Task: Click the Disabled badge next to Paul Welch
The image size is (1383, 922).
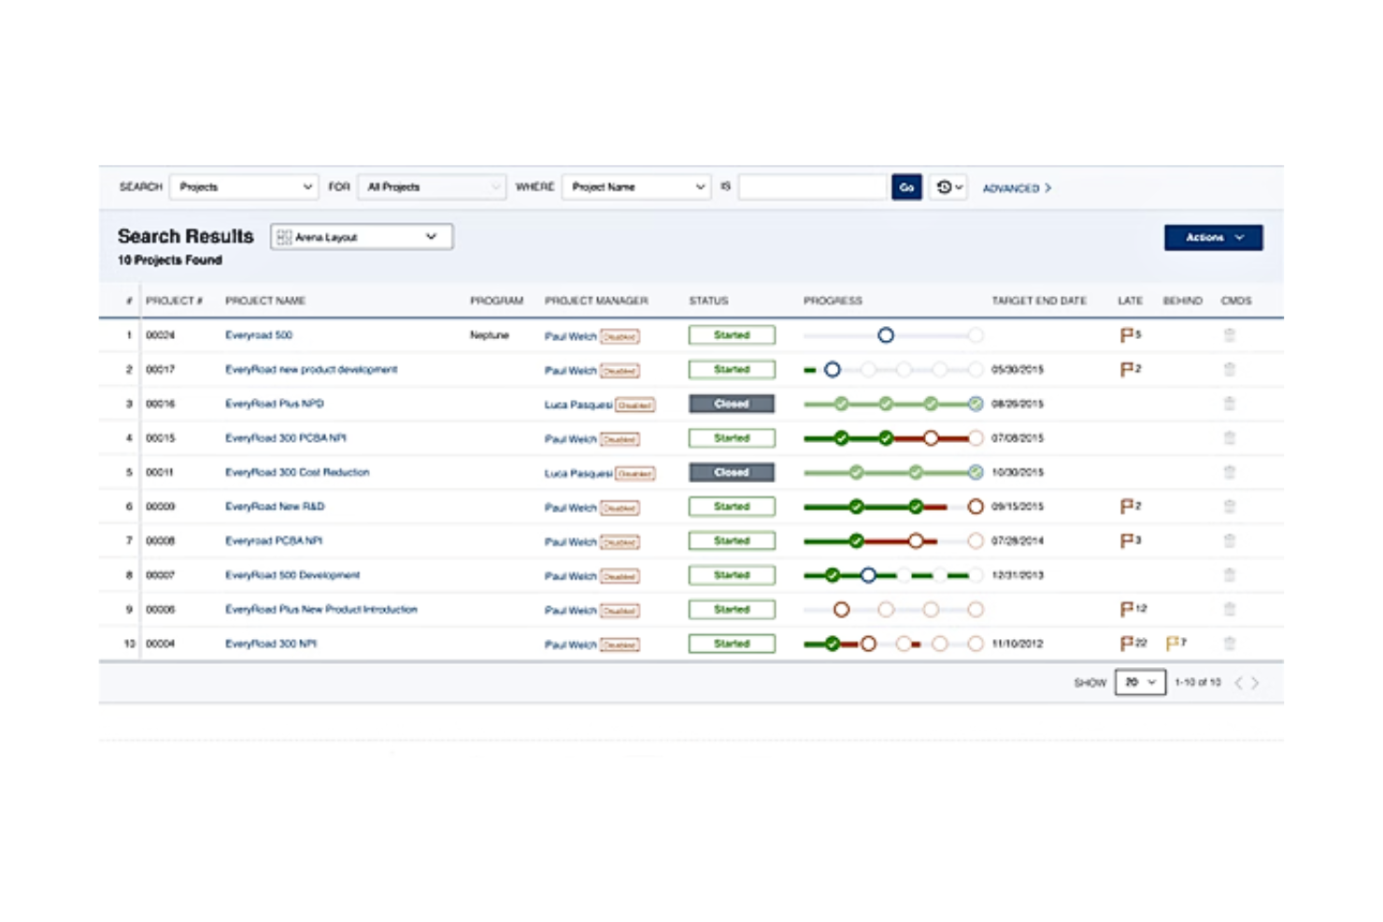Action: (x=619, y=336)
